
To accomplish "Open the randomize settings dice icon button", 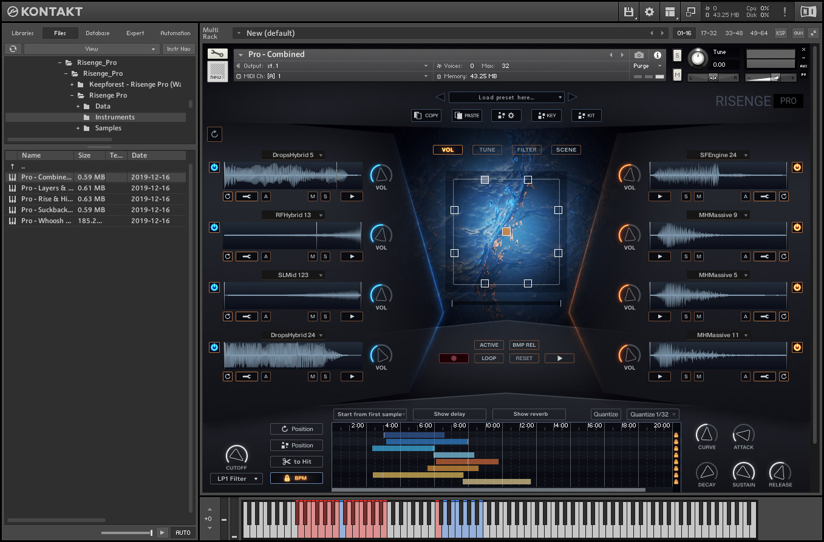I will tap(506, 115).
